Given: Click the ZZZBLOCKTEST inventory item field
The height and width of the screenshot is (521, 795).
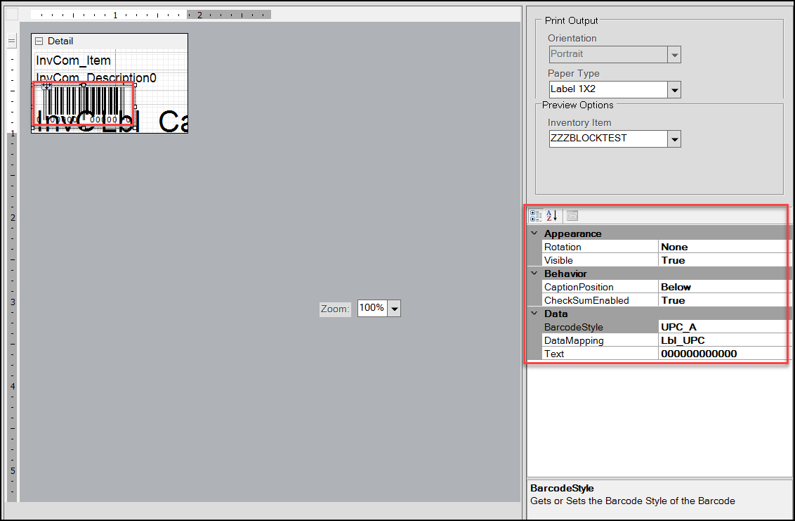Looking at the screenshot, I should (x=608, y=139).
